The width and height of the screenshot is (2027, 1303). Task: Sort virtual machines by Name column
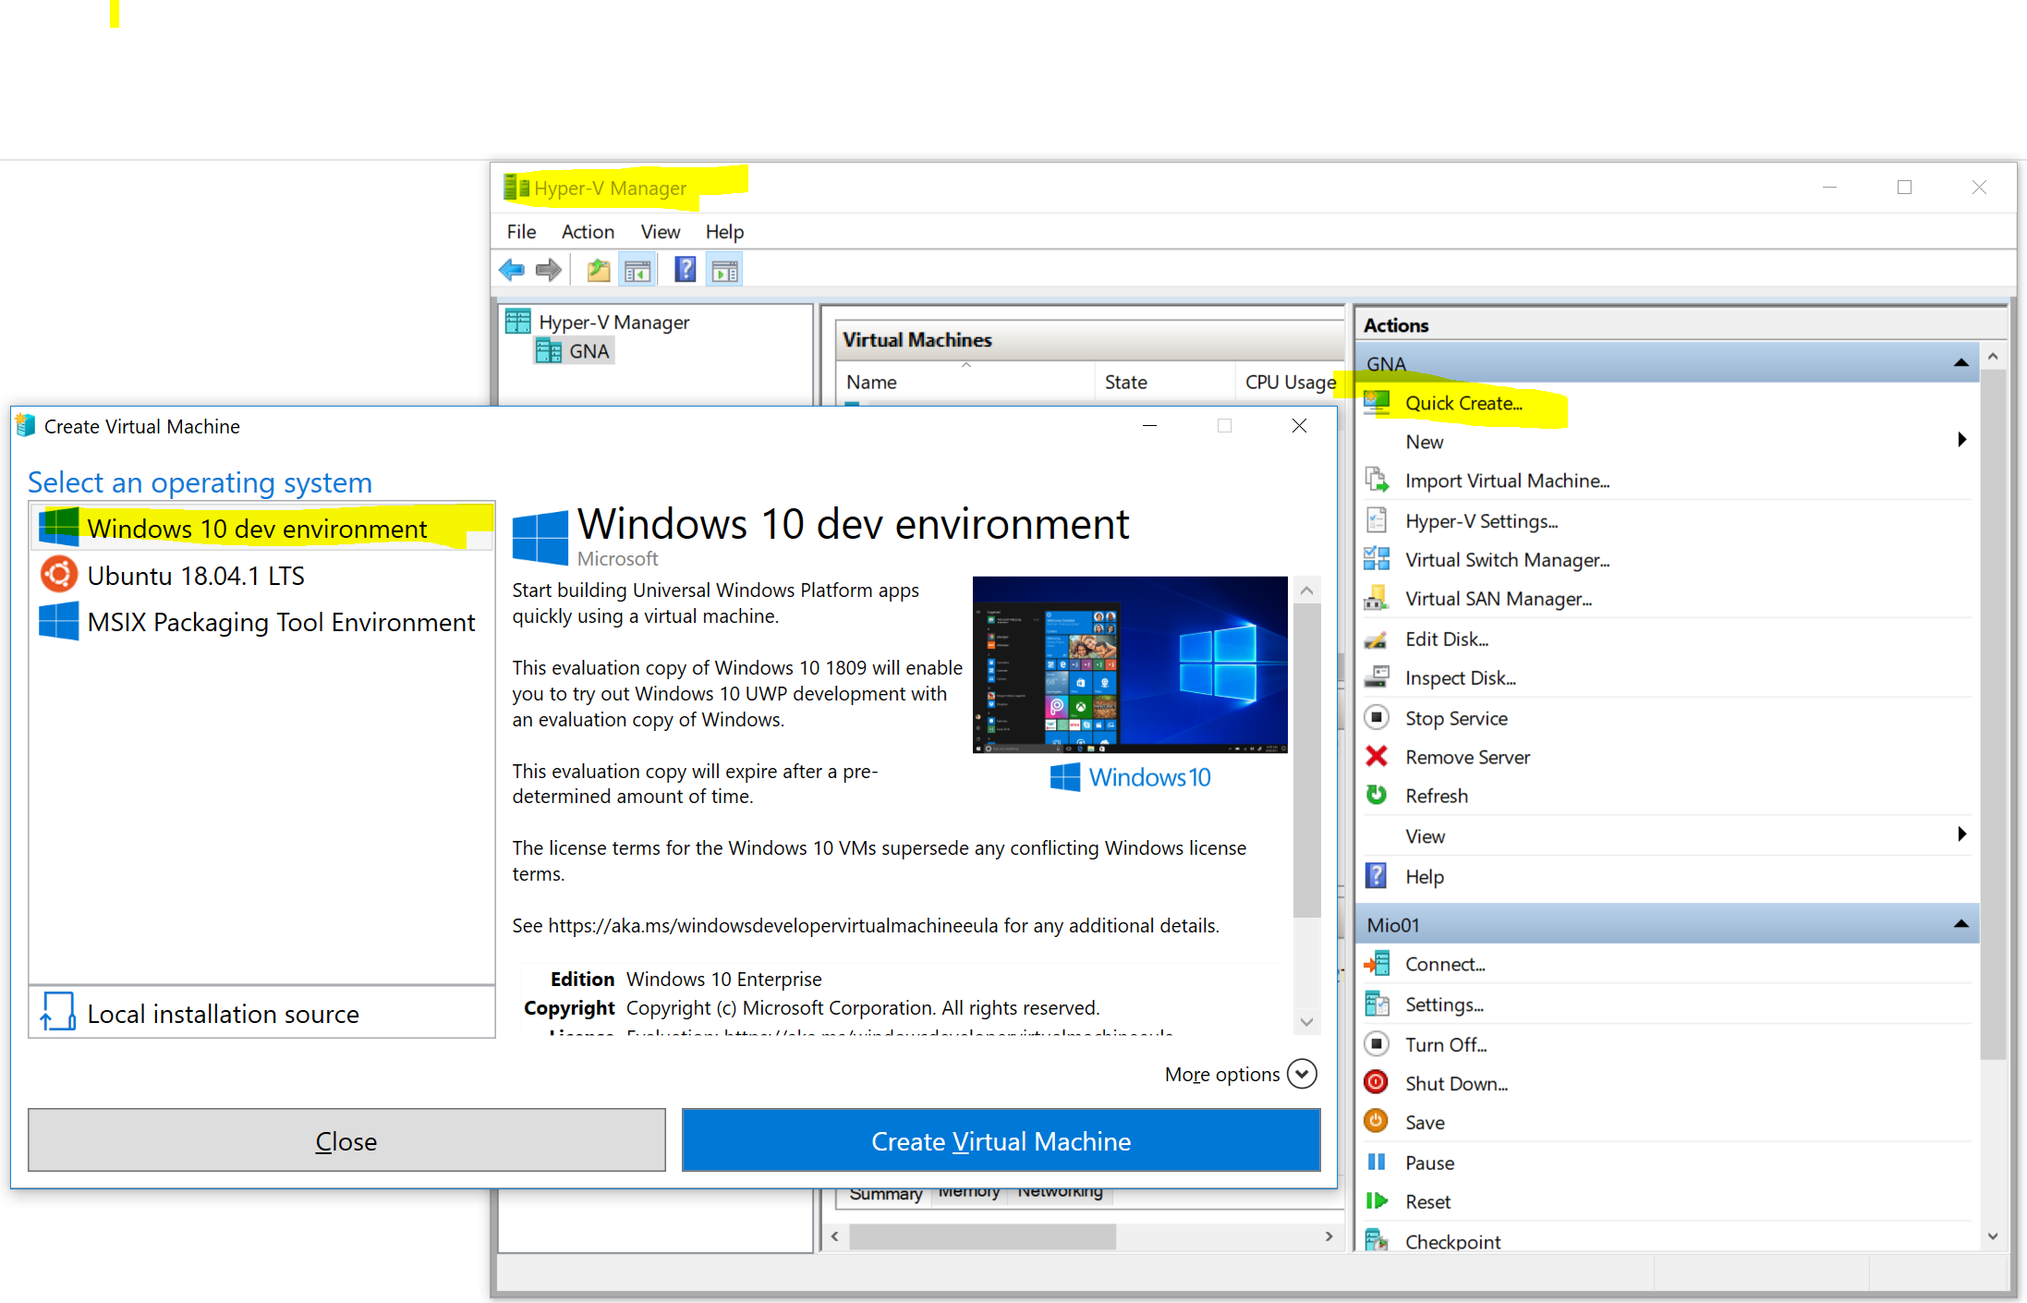(x=965, y=382)
